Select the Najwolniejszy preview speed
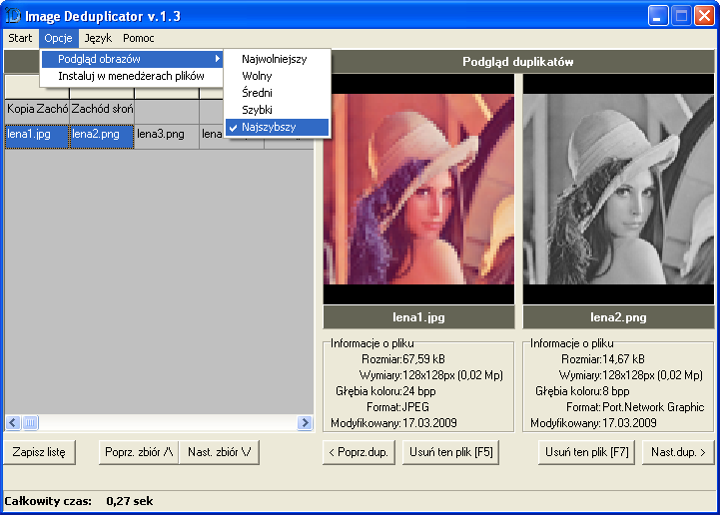The height and width of the screenshot is (515, 720). click(277, 59)
